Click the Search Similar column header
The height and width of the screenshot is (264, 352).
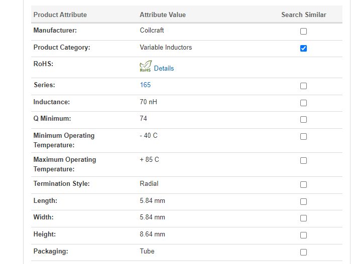(303, 15)
